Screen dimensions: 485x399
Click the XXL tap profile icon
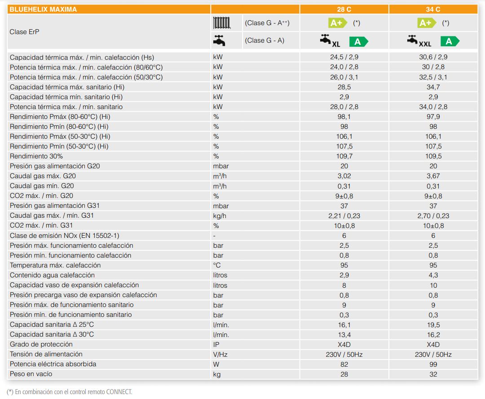(x=419, y=42)
